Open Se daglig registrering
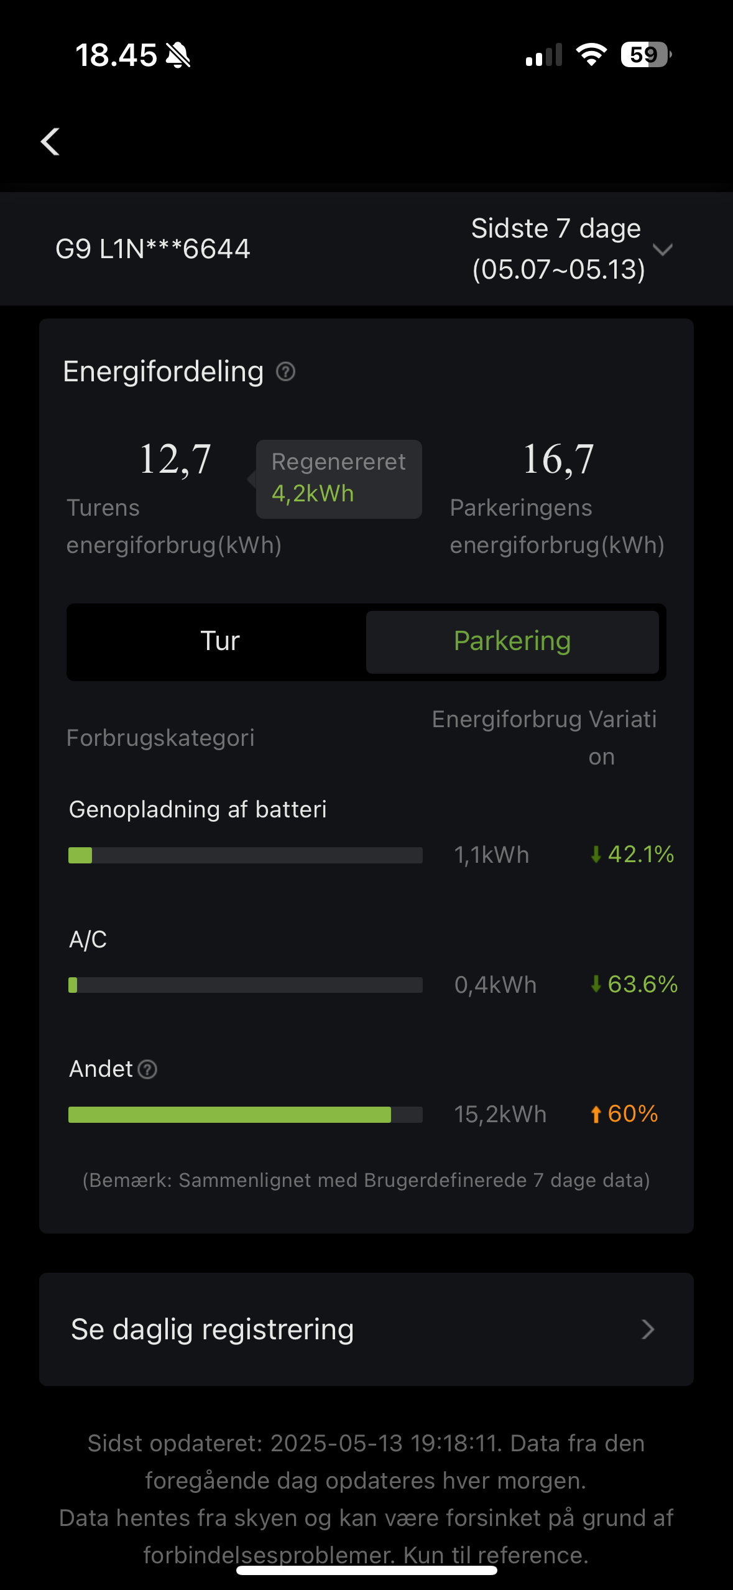This screenshot has width=733, height=1590. tap(212, 1329)
